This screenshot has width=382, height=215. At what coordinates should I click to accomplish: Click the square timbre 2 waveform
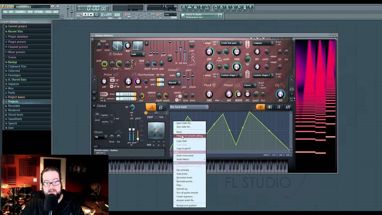(138, 46)
